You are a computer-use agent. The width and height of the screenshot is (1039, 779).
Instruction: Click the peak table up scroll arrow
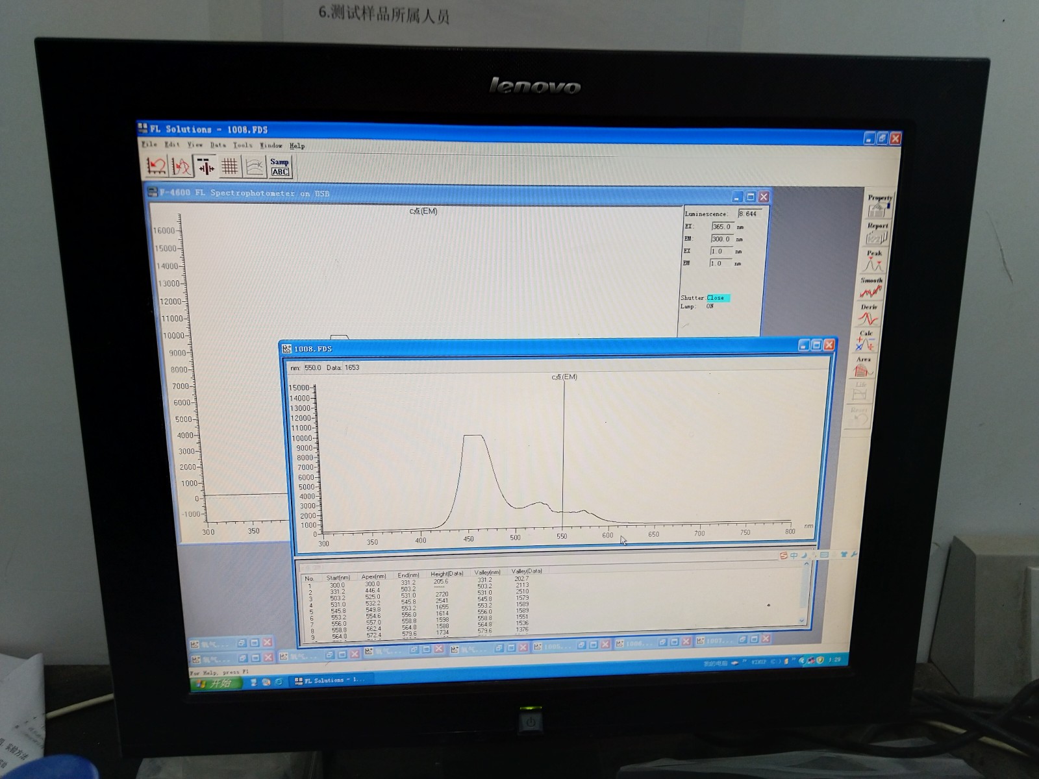point(807,563)
